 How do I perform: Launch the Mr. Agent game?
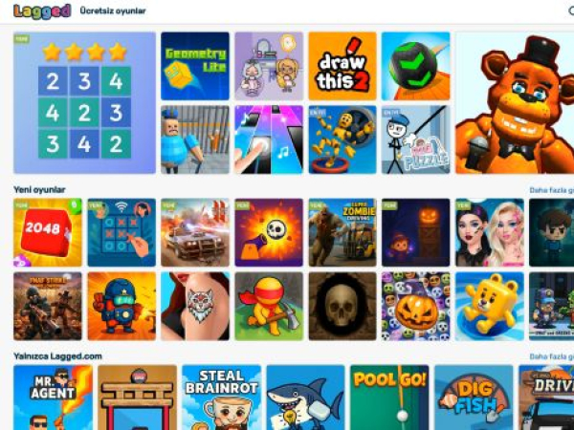(53, 398)
